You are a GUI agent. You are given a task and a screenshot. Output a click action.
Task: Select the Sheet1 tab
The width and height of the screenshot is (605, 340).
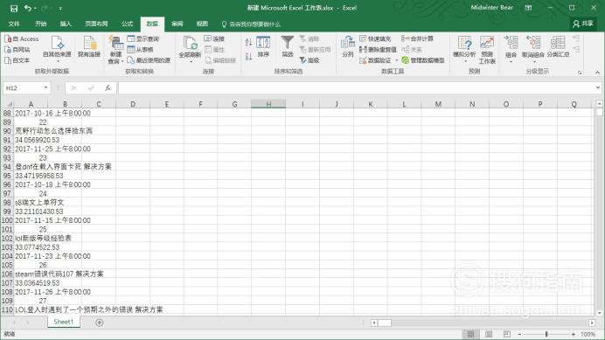[x=63, y=322]
